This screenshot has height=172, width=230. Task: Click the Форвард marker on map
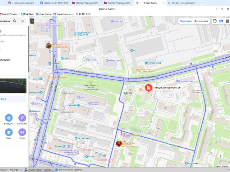click(112, 21)
